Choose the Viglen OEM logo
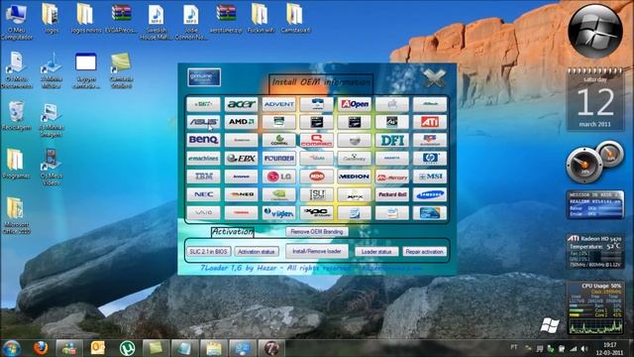 [x=278, y=212]
